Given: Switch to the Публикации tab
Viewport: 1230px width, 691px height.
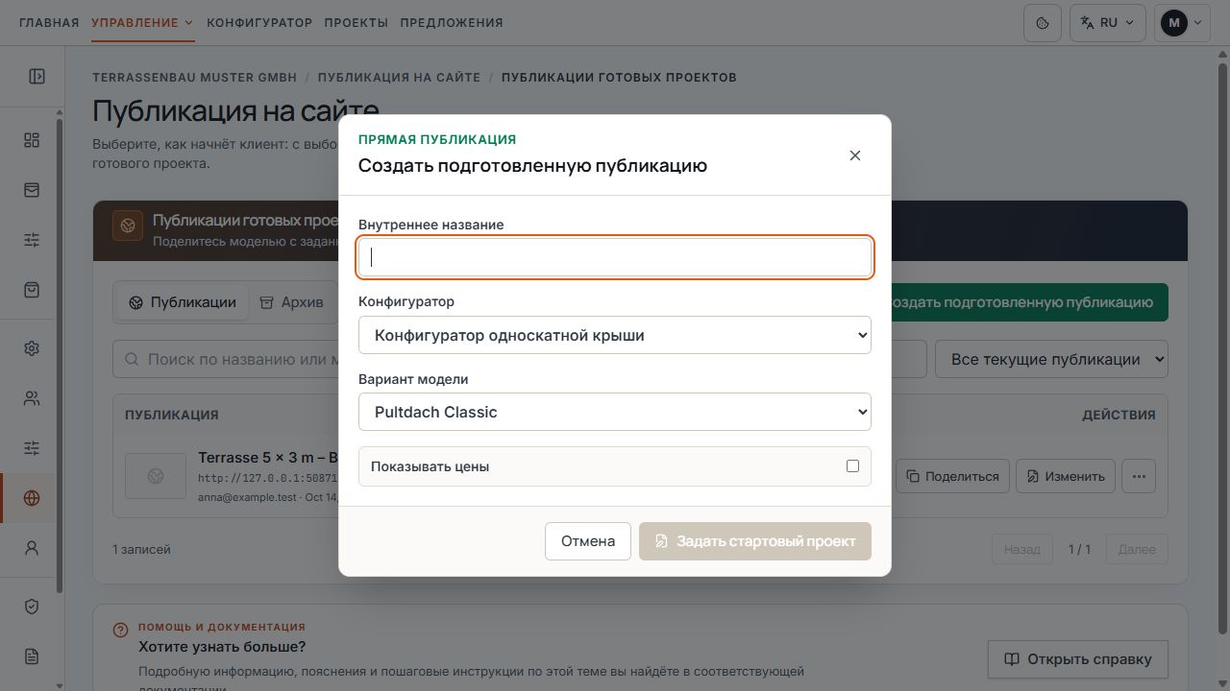Looking at the screenshot, I should click(183, 302).
